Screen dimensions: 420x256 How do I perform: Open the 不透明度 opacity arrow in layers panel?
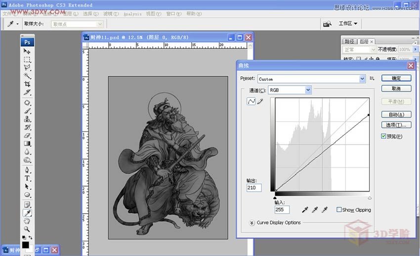click(x=415, y=49)
